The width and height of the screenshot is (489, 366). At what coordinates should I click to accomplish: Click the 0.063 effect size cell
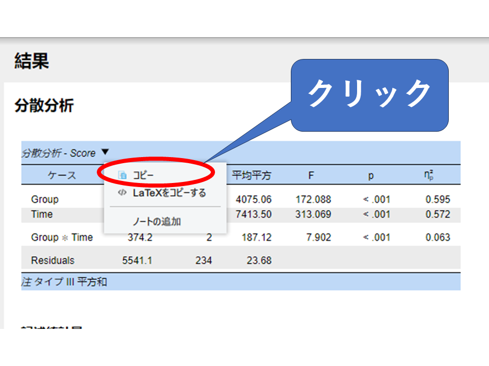pos(438,237)
